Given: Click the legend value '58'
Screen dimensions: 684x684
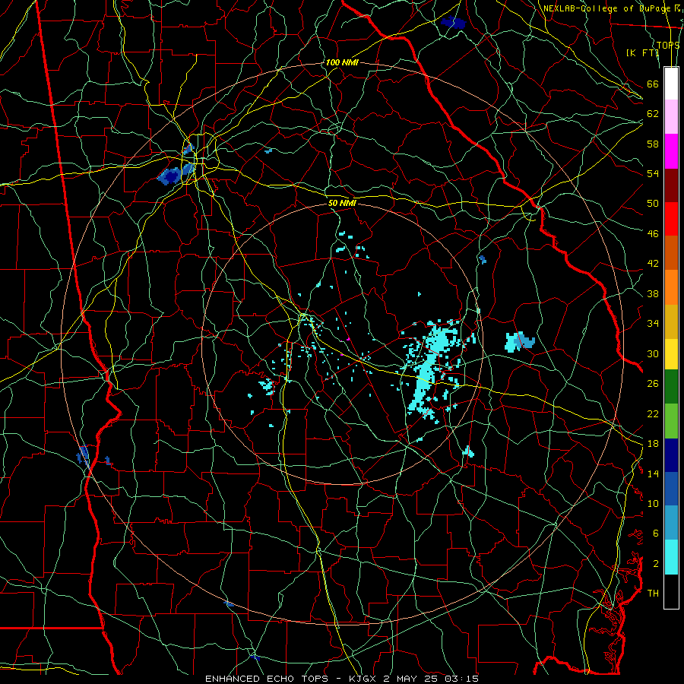Looking at the screenshot, I should 653,144.
